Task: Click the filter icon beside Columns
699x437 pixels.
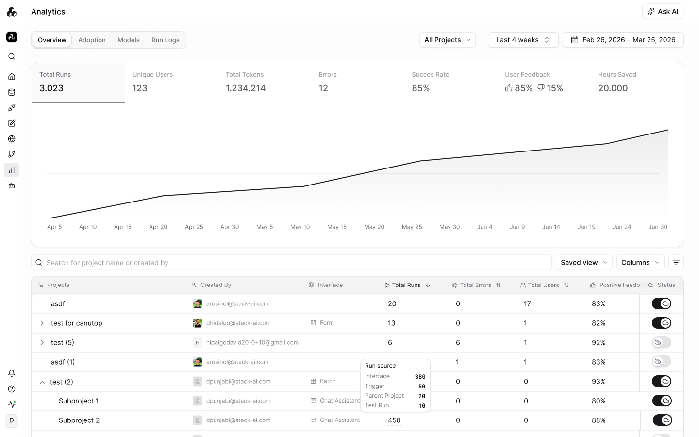Action: point(676,263)
